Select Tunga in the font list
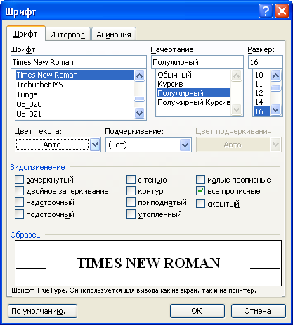 (74, 94)
